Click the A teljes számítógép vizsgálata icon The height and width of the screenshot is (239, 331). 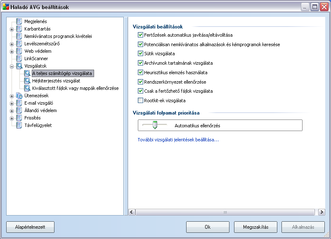click(27, 73)
